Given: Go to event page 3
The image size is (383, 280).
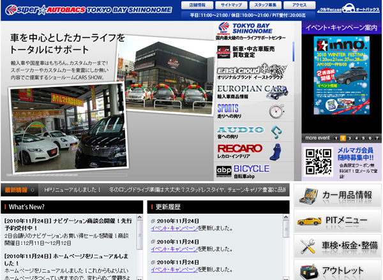Looking at the screenshot, I should point(350,138).
